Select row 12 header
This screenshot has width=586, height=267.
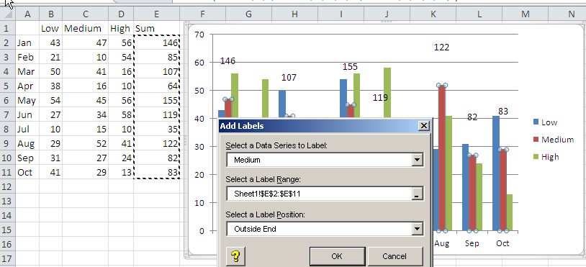(7, 186)
